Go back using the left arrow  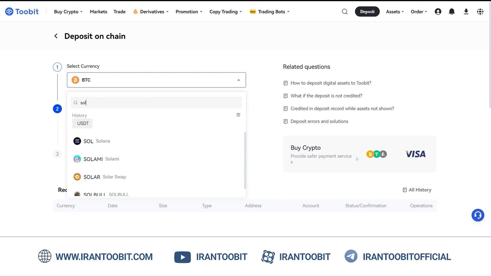click(56, 36)
